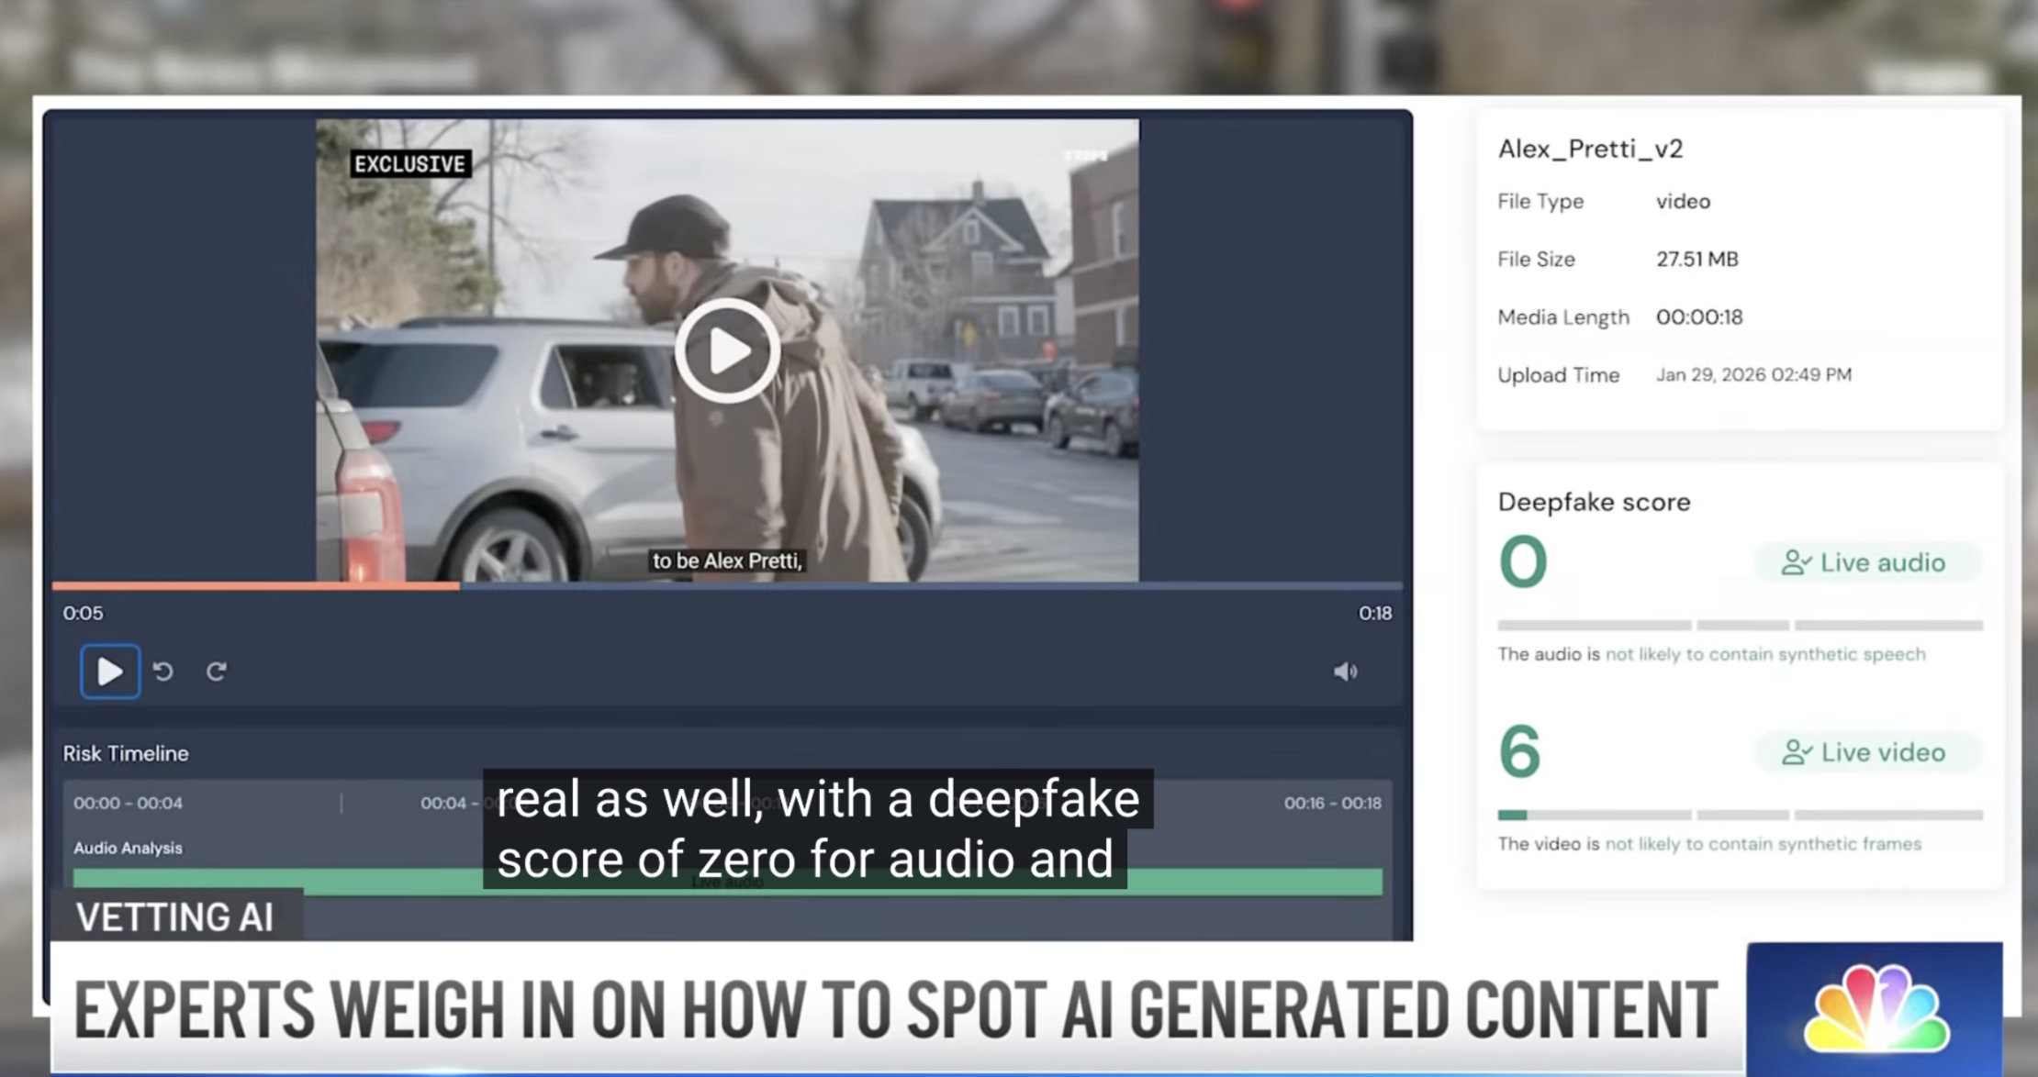Mute audio with the speaker icon

pyautogui.click(x=1345, y=672)
